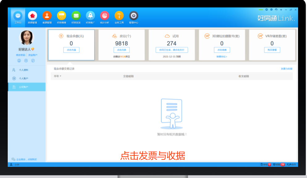Select 个人账户 in left sidebar
The width and height of the screenshot is (307, 178).
point(23,79)
